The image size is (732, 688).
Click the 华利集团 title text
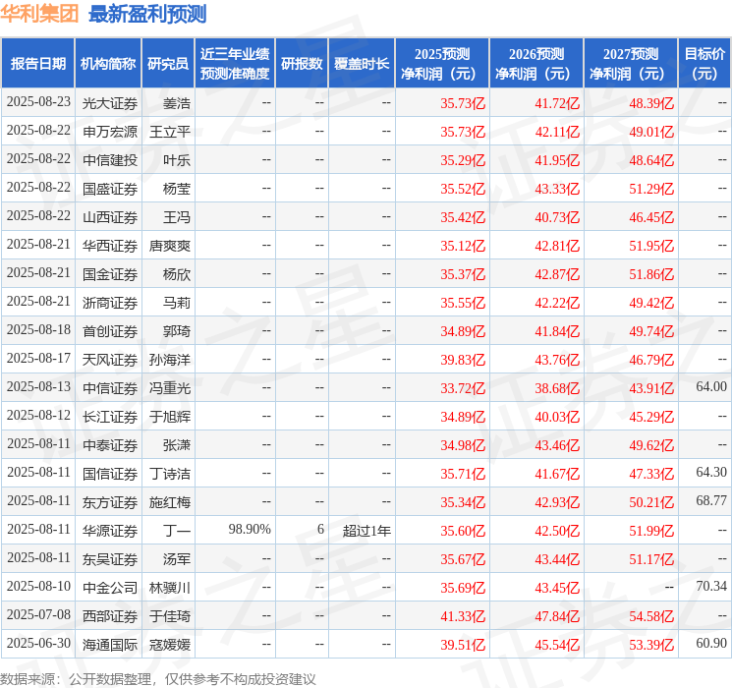pyautogui.click(x=39, y=14)
